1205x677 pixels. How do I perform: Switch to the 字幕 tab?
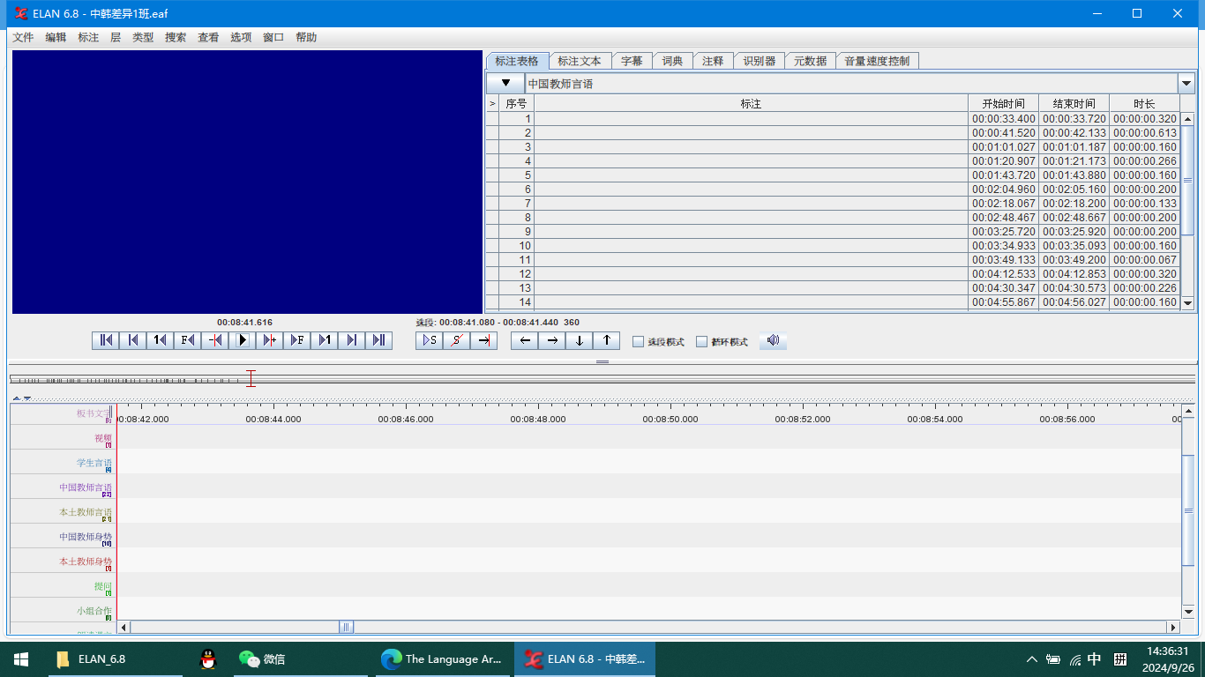click(x=632, y=61)
